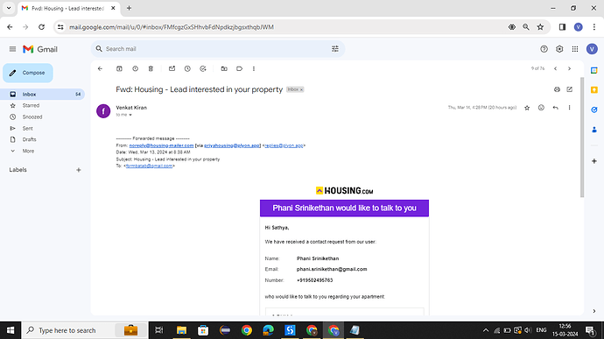Mark the email as unread
This screenshot has height=339, width=604.
pos(172,68)
